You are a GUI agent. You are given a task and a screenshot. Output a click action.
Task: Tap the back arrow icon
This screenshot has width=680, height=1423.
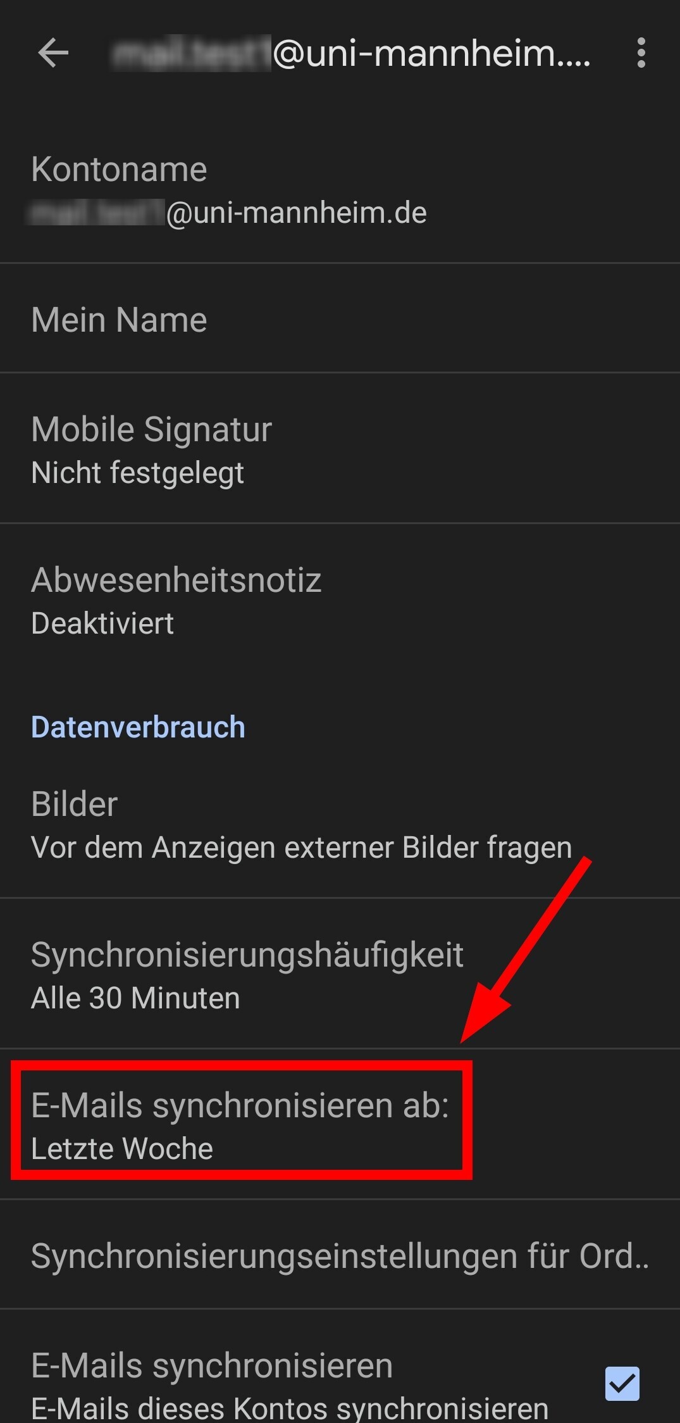point(53,53)
